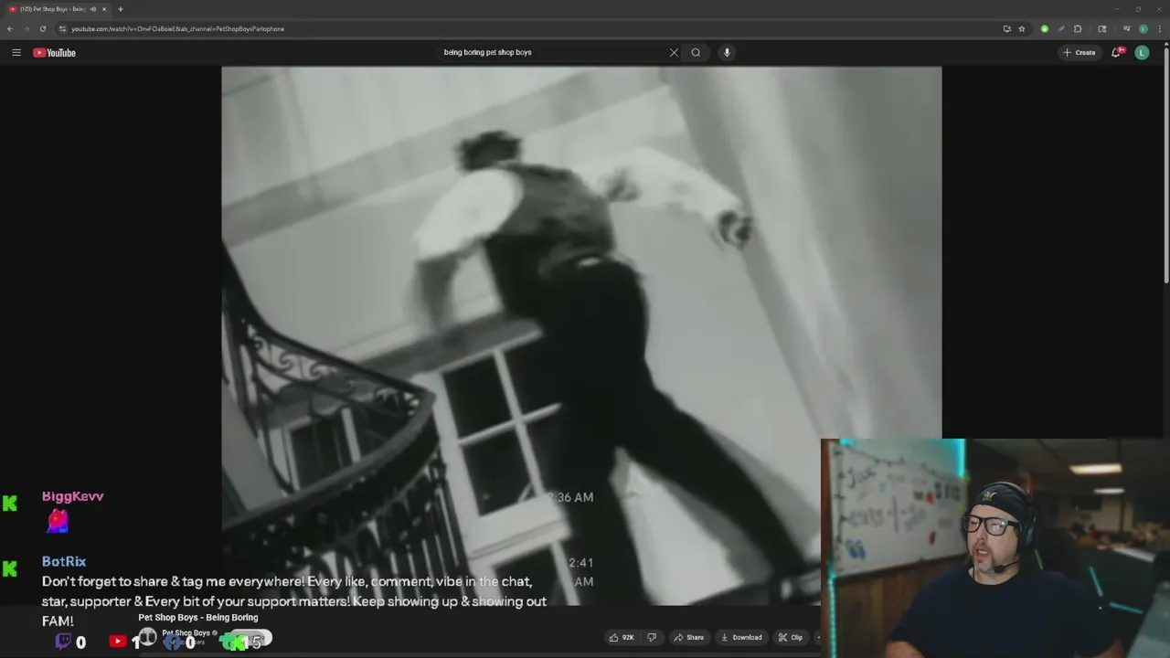Run search with the magnifier button
This screenshot has width=1170, height=658.
pyautogui.click(x=696, y=52)
